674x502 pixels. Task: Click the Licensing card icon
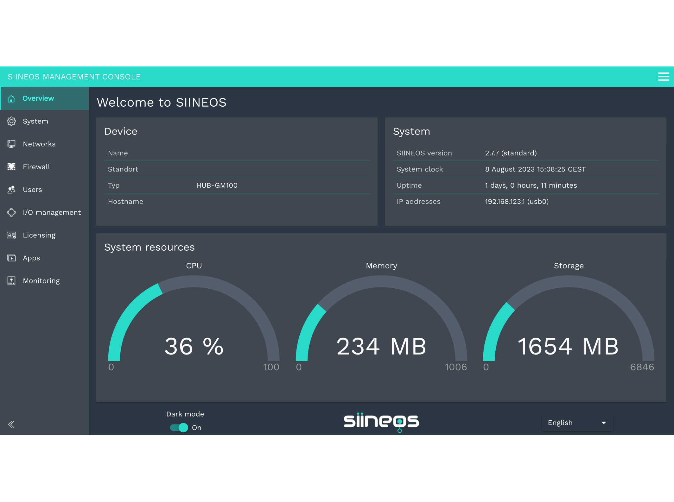click(x=11, y=235)
